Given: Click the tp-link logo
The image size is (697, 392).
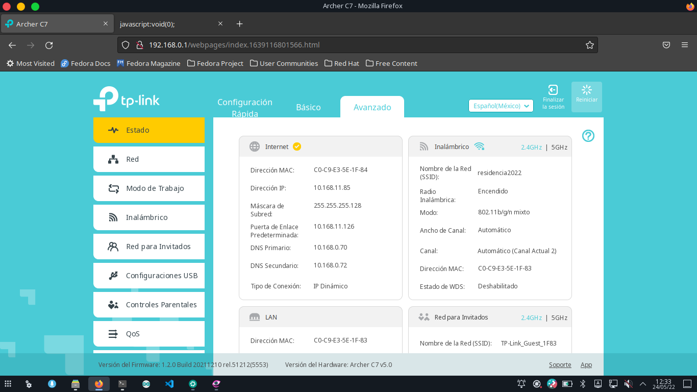Looking at the screenshot, I should pos(127,99).
